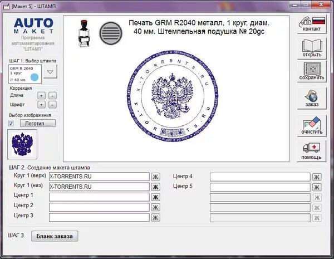
Task: Toggle bold Ж for Центр 1
Action: [155, 197]
